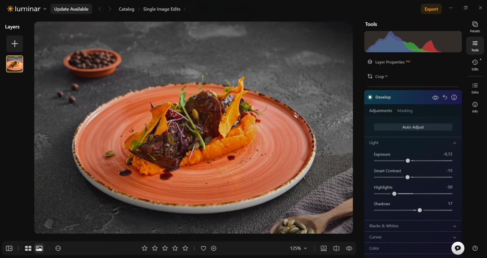Click the Highlights slider handle
The height and width of the screenshot is (258, 487).
tap(394, 194)
